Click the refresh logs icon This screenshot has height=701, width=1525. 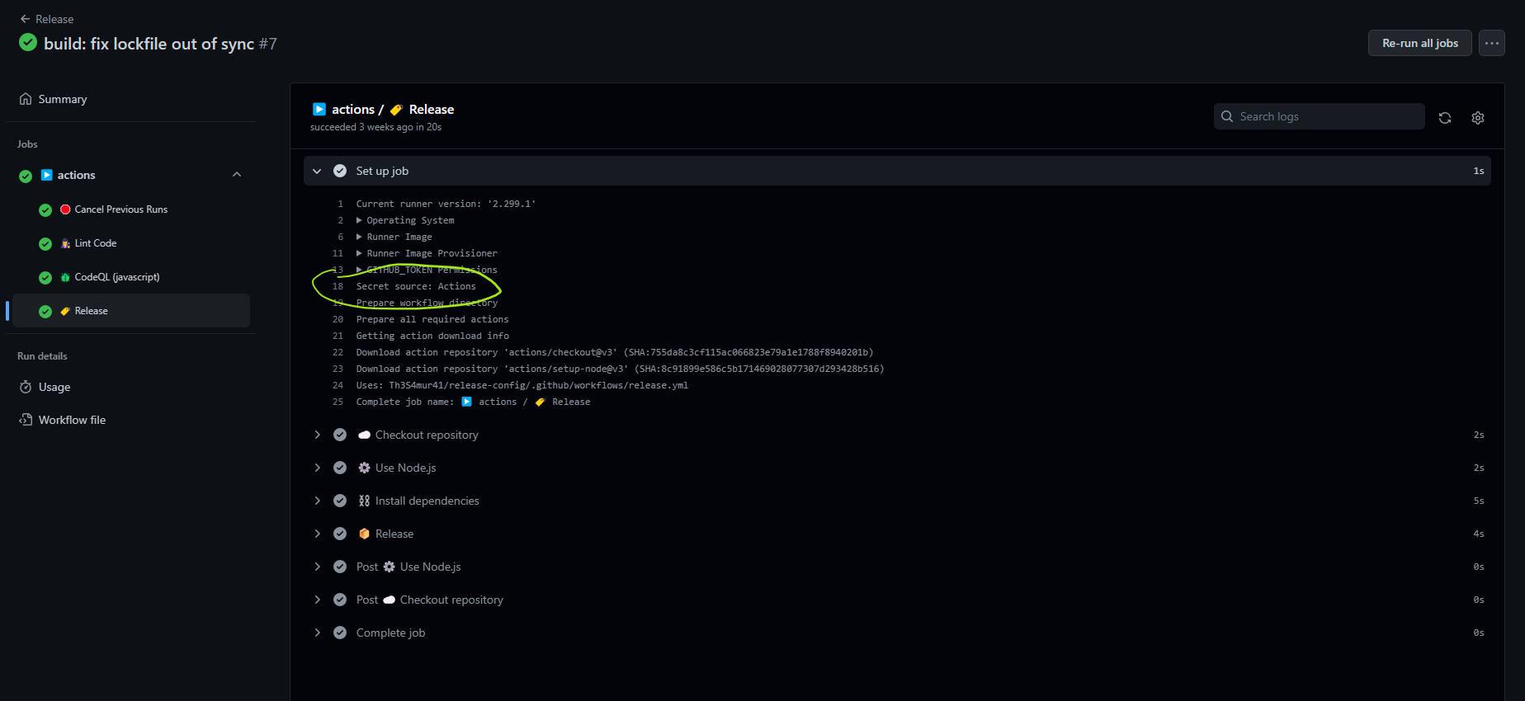point(1445,118)
